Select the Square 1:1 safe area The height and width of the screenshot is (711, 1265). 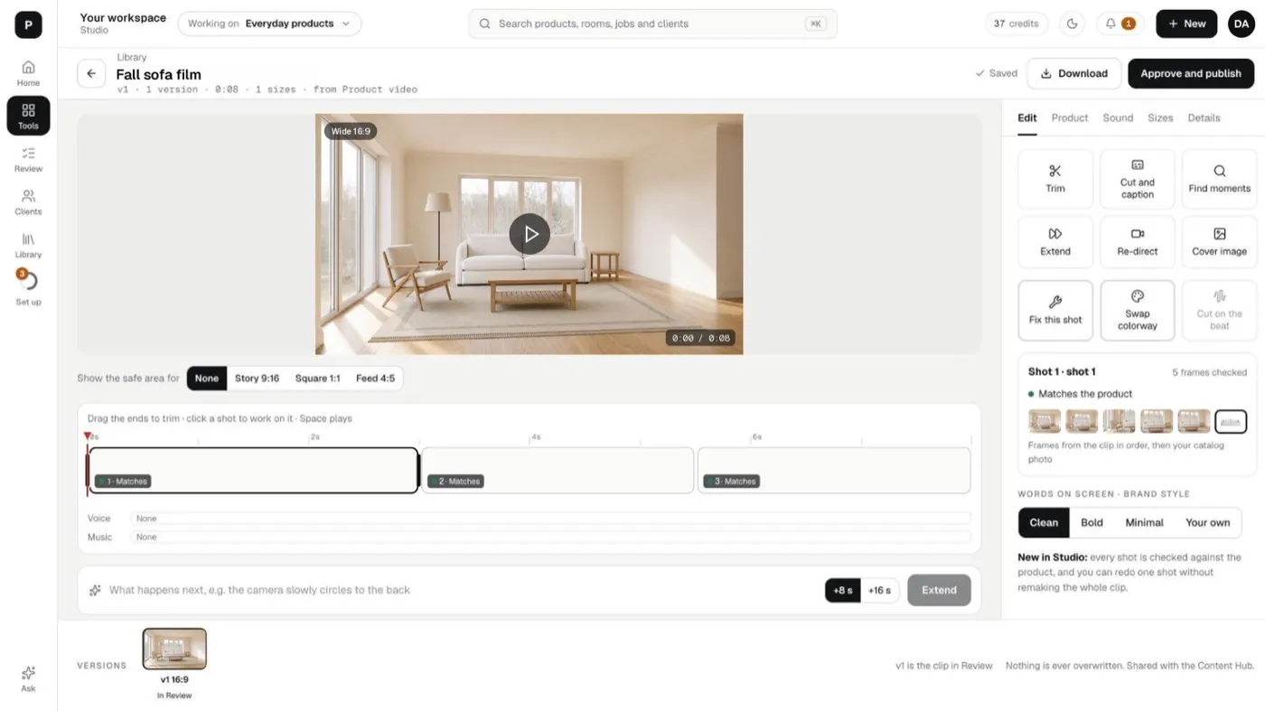click(x=317, y=379)
